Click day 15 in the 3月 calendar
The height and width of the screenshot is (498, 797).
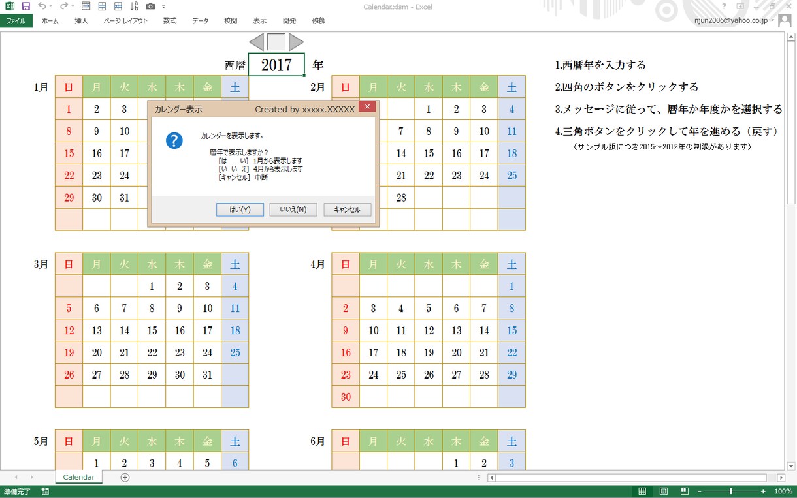[152, 331]
